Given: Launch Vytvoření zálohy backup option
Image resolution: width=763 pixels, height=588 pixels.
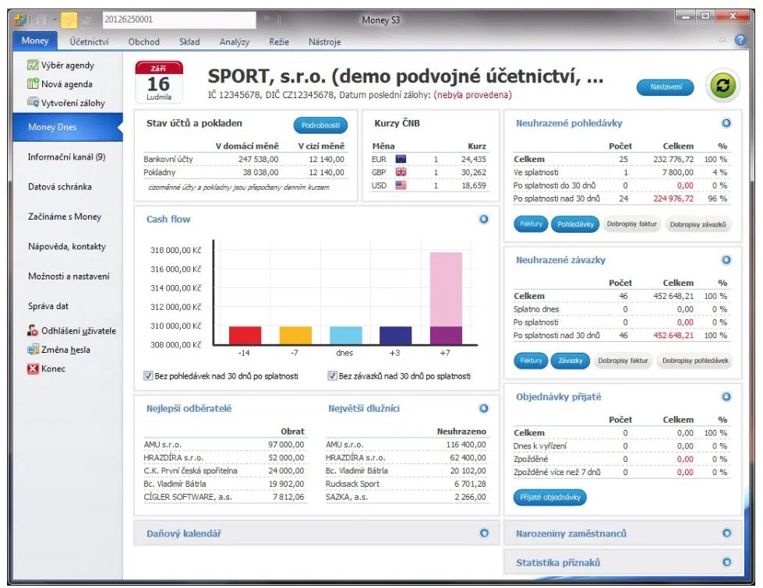Looking at the screenshot, I should (x=66, y=103).
